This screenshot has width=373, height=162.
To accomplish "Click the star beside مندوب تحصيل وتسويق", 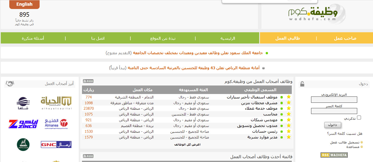I will pos(289,126).
